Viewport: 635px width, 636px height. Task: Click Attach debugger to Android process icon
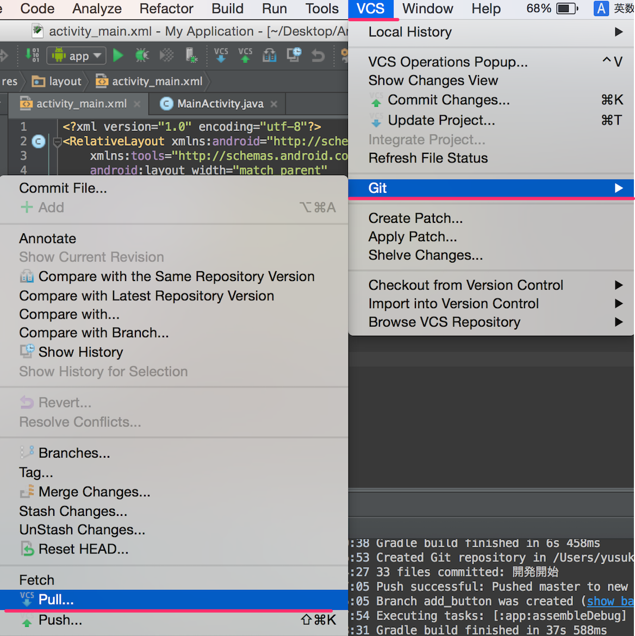pos(191,55)
